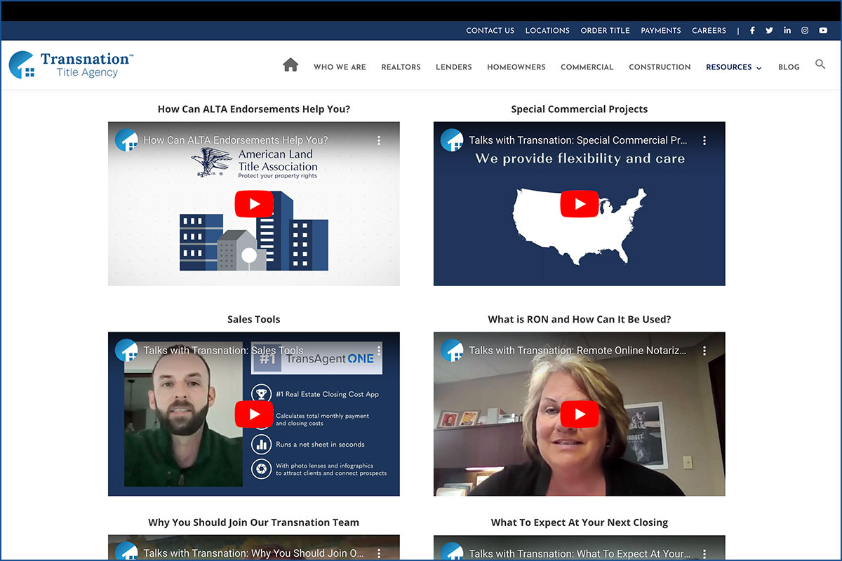Click channel avatar on ALTA Endorsements video

pyautogui.click(x=126, y=140)
